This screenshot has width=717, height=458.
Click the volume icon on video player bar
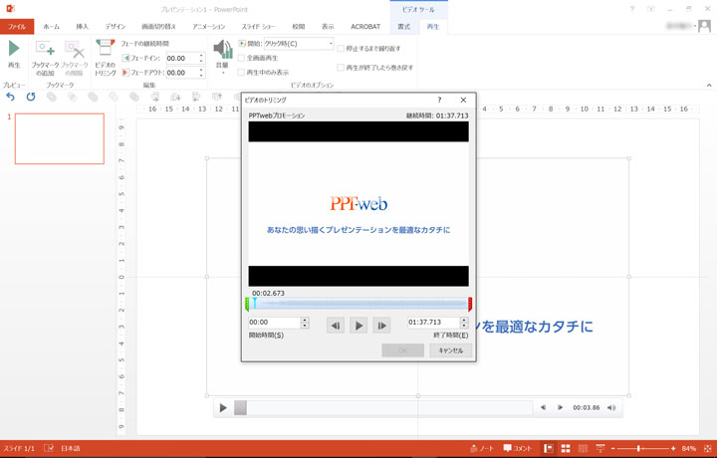pyautogui.click(x=611, y=407)
